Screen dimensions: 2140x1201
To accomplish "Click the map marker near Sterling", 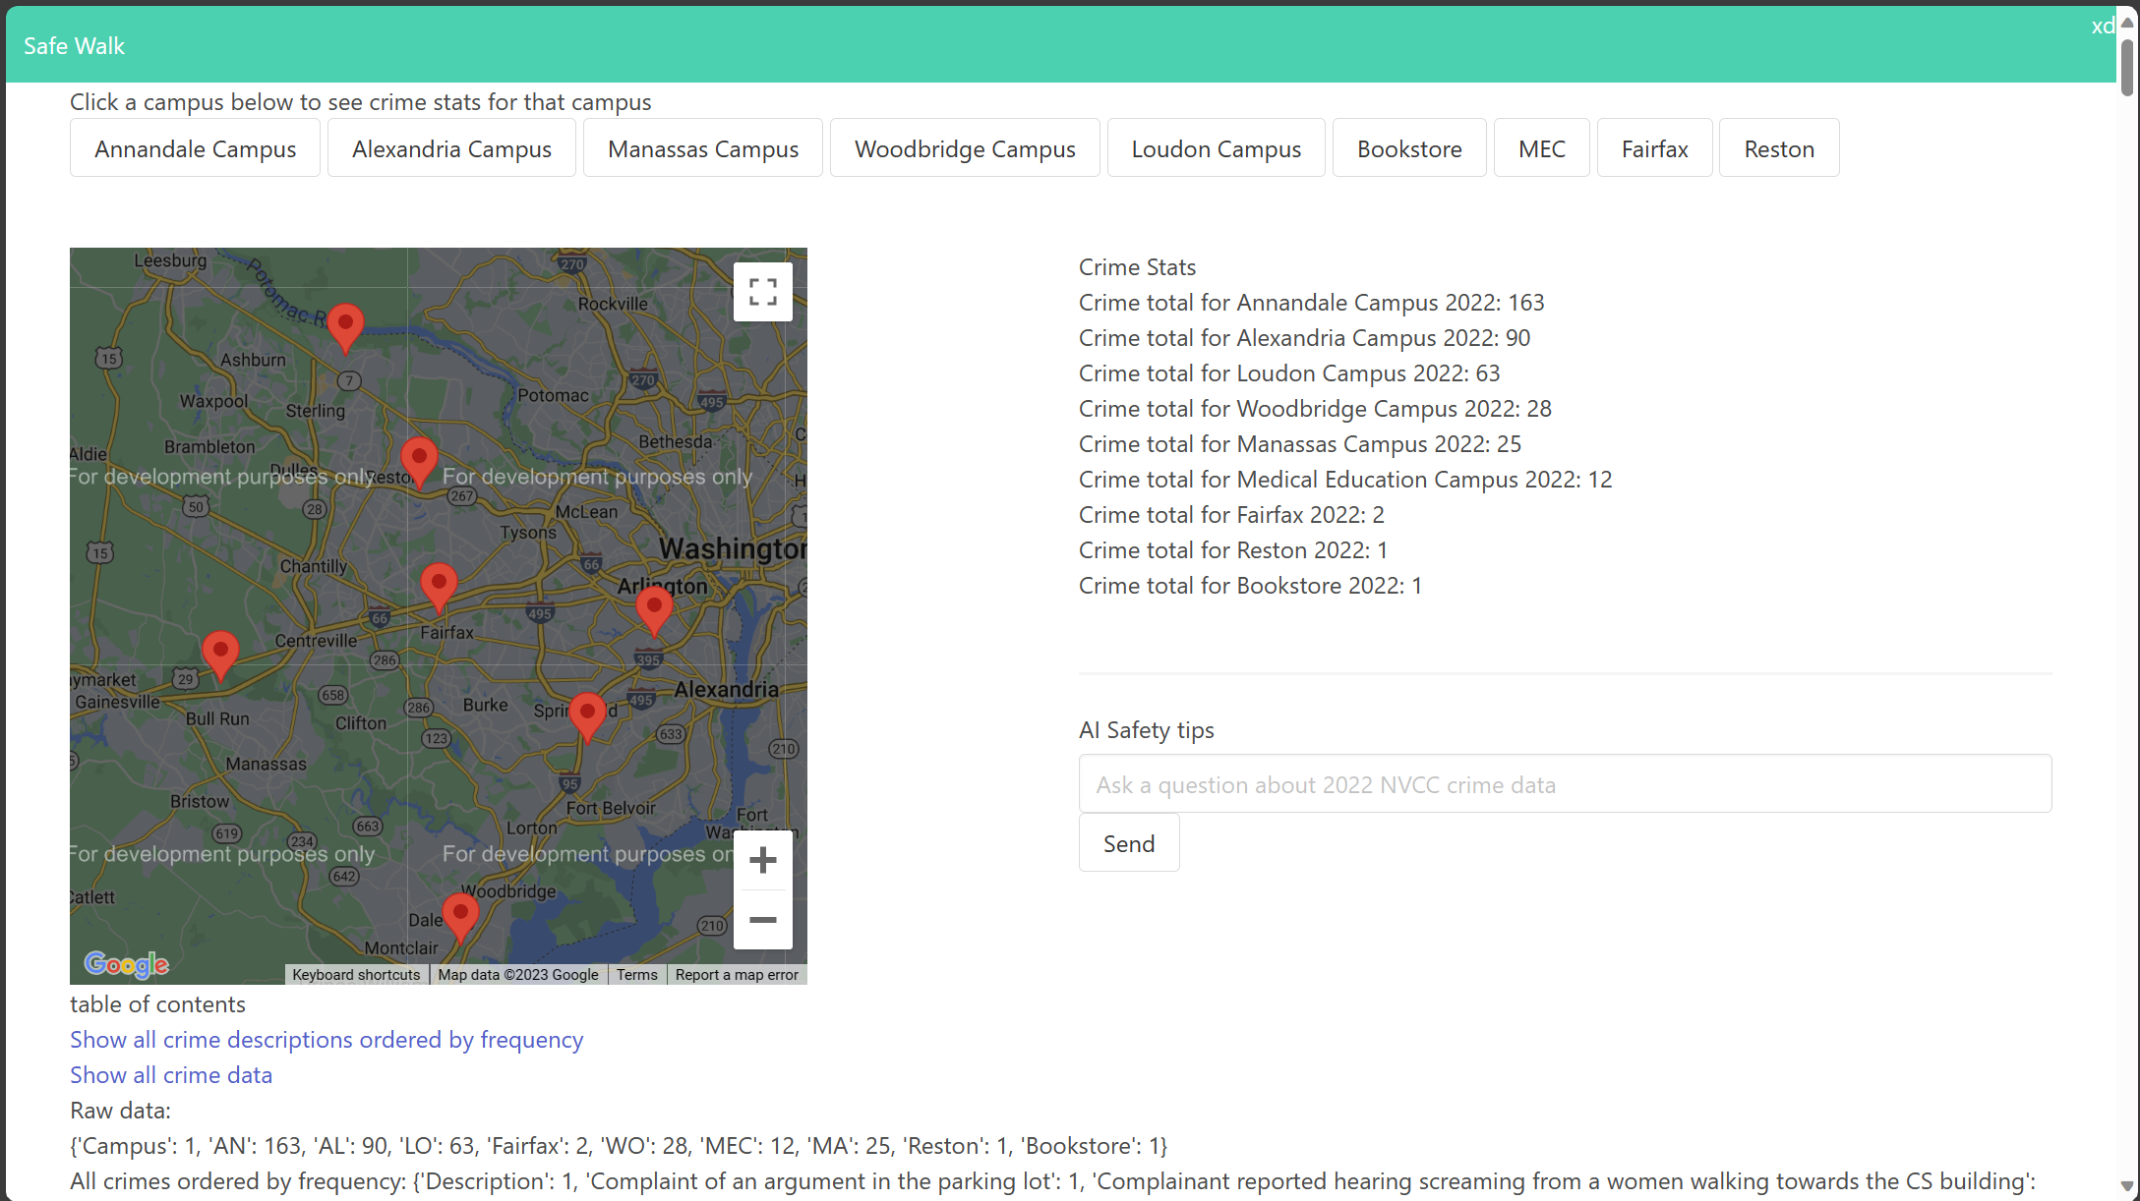I will tap(345, 325).
